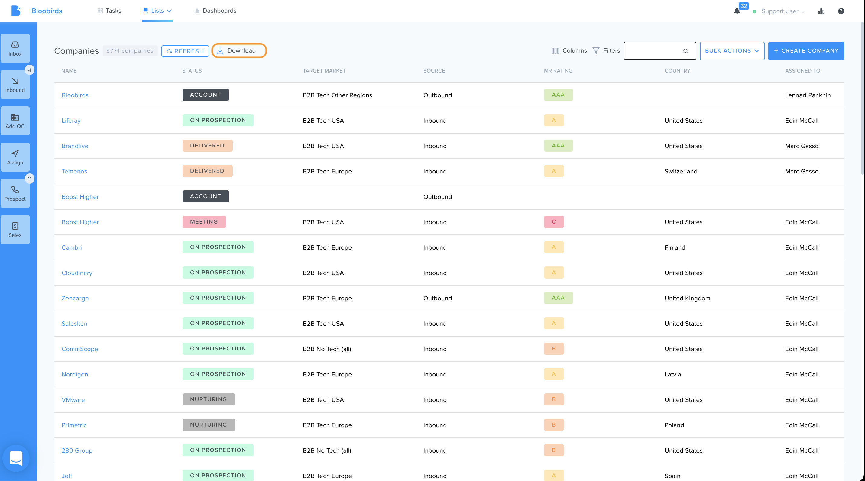Click the bar chart icon in header
865x481 pixels.
pos(821,11)
